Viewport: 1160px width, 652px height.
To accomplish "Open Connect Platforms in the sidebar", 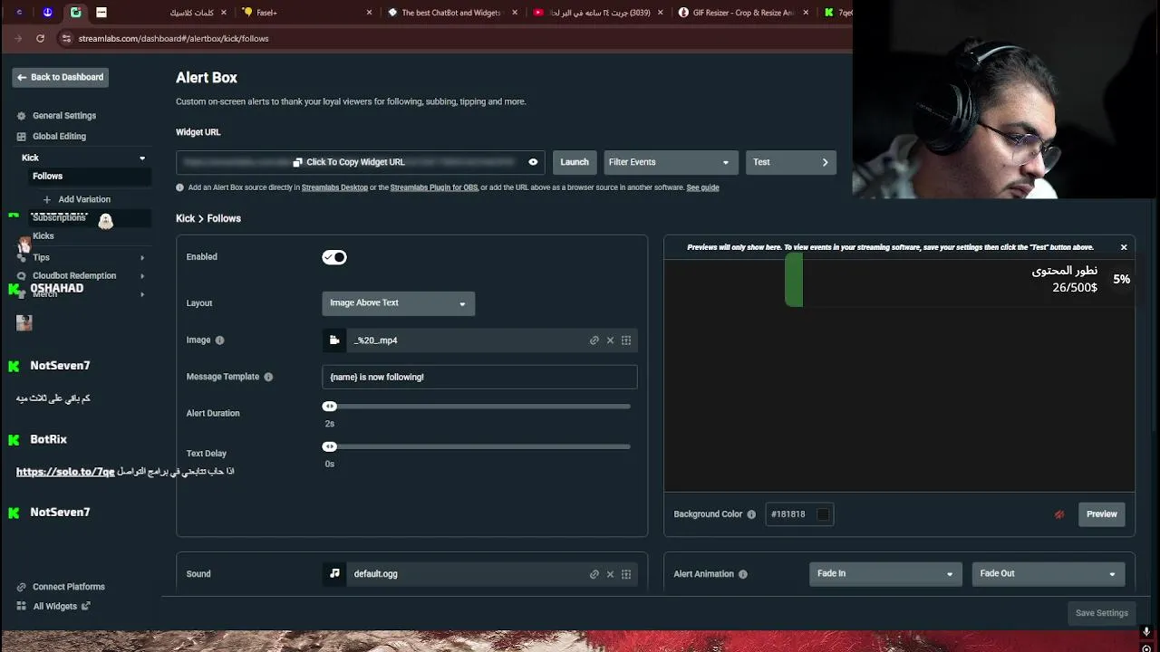I will [69, 587].
